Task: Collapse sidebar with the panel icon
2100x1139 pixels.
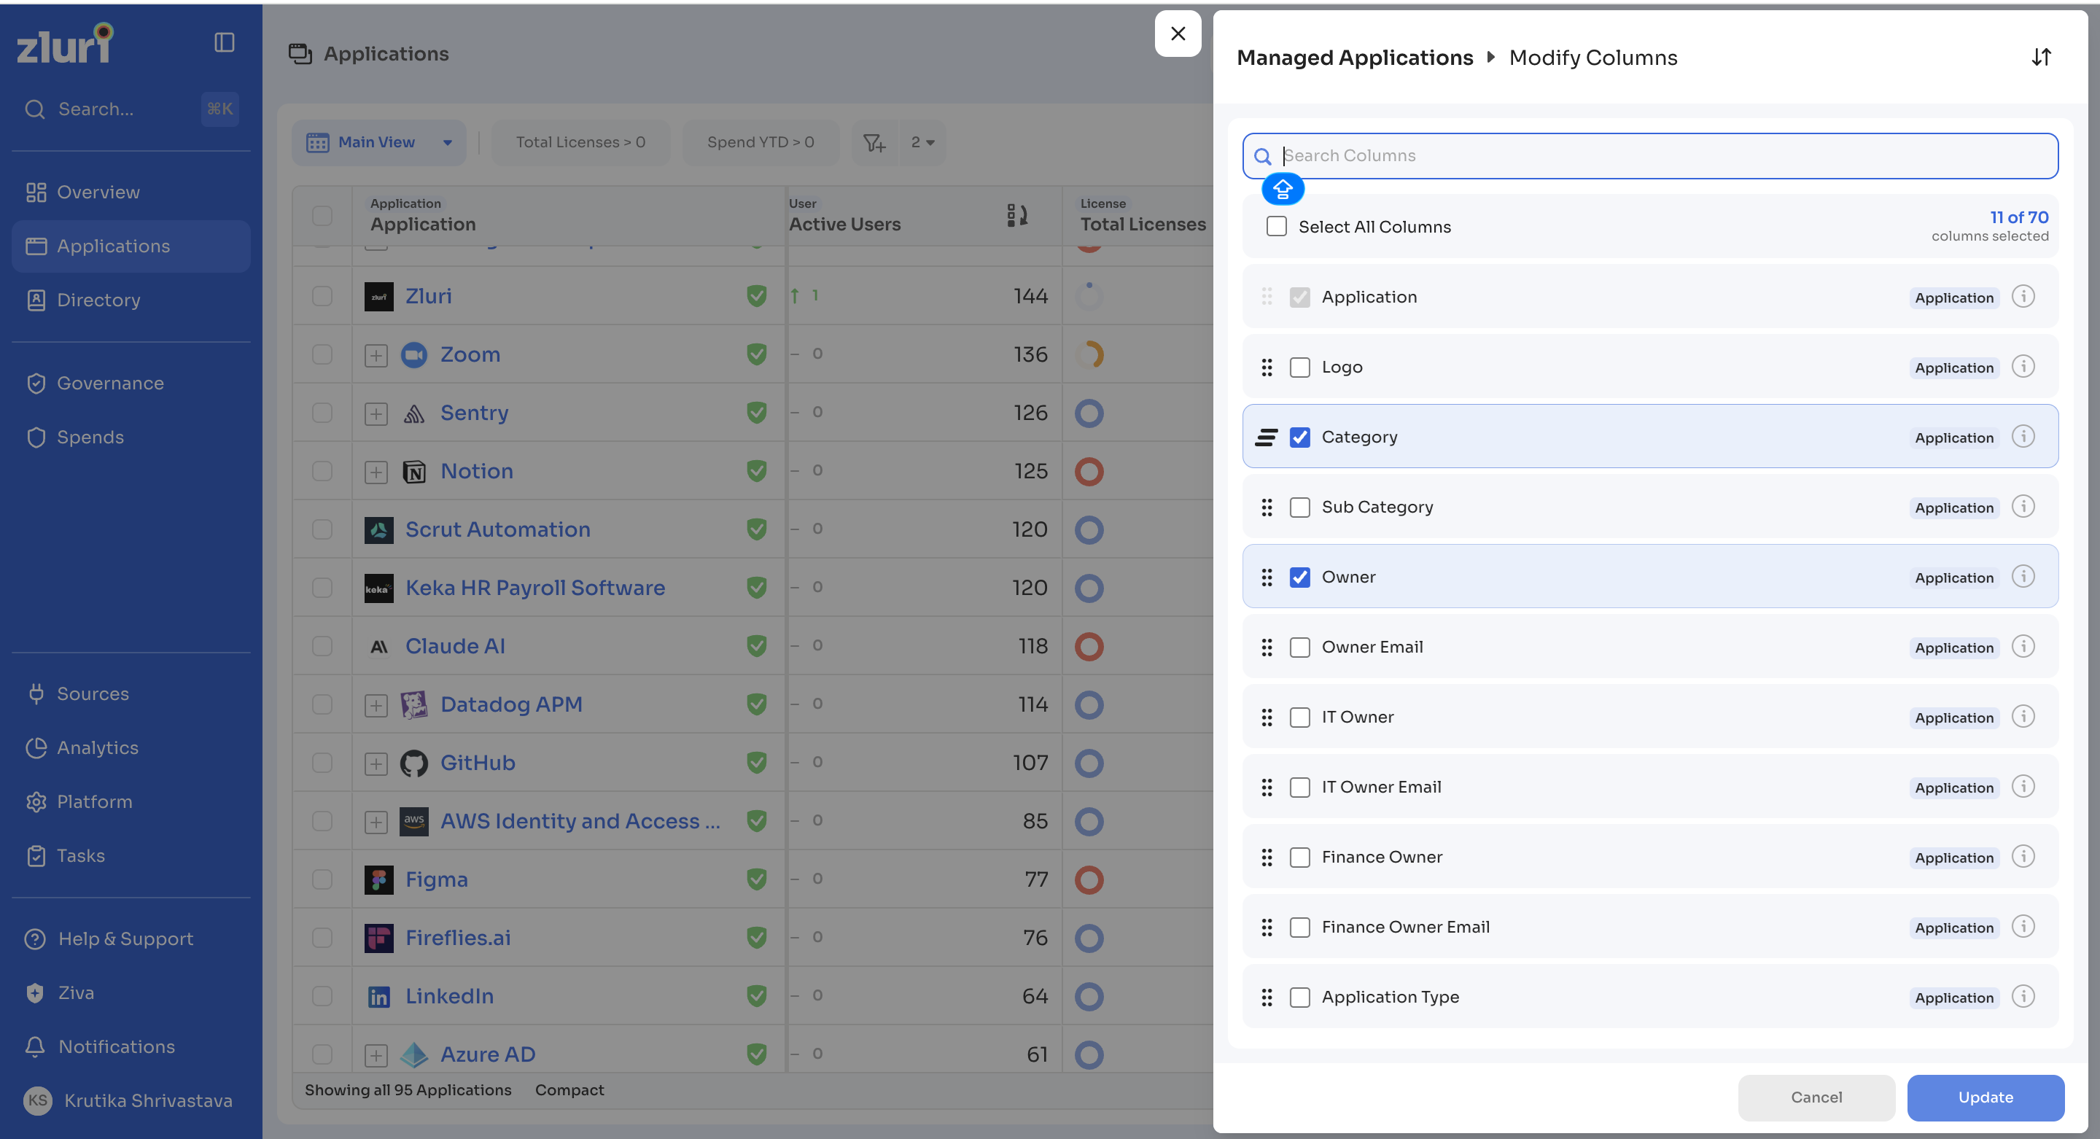Action: point(224,42)
